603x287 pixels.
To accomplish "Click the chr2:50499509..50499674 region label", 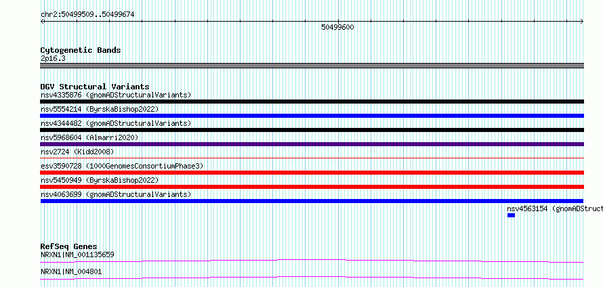I will coord(87,15).
